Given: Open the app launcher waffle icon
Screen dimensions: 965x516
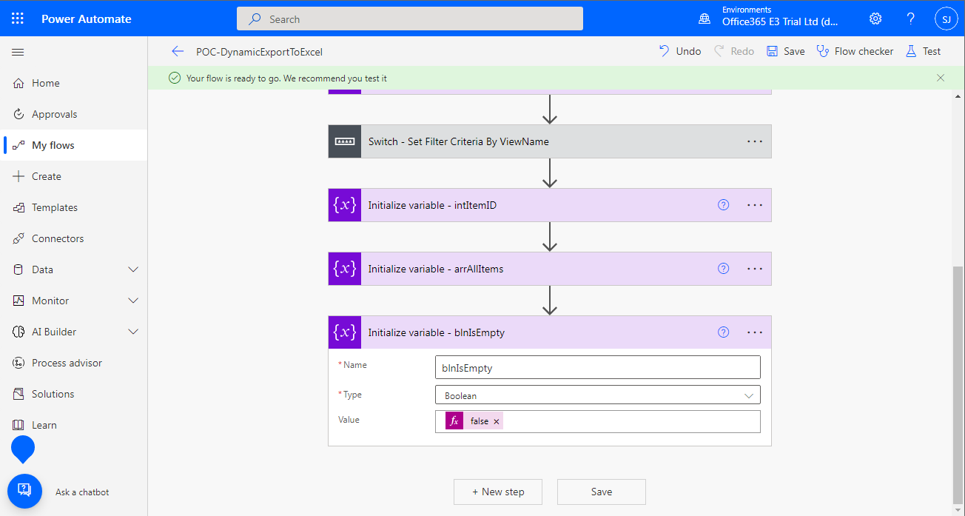Looking at the screenshot, I should coord(18,19).
